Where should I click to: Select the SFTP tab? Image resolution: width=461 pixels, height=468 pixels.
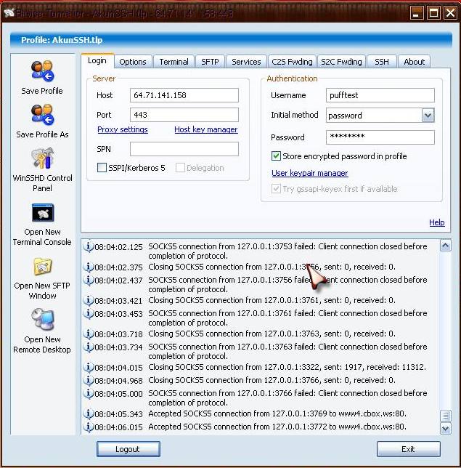click(x=210, y=62)
